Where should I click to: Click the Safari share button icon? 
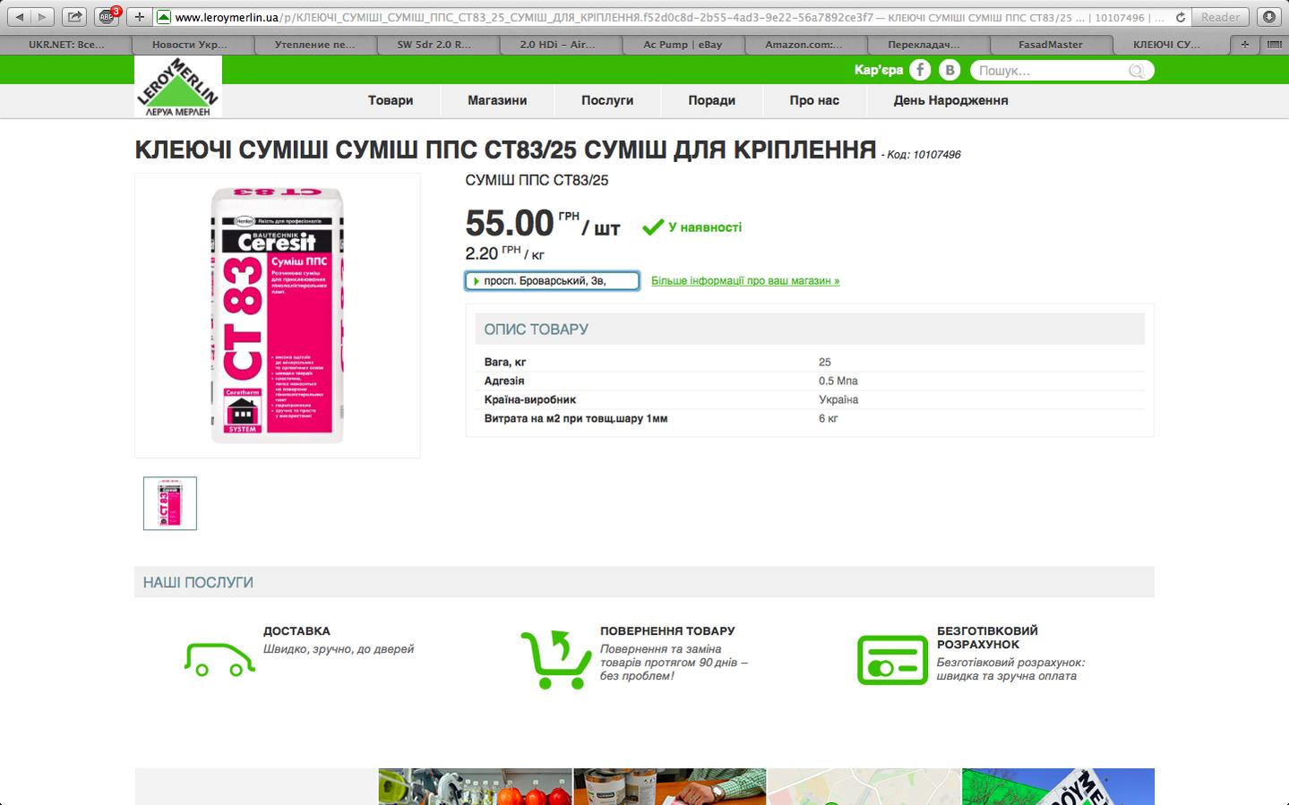click(x=75, y=16)
